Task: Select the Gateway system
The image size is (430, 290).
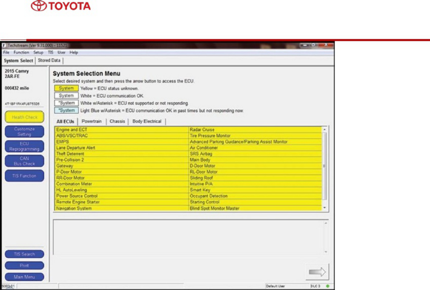Action: click(122, 166)
